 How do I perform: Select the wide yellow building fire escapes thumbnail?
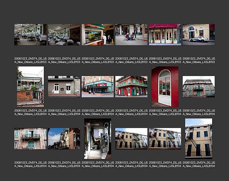[x=131, y=139]
